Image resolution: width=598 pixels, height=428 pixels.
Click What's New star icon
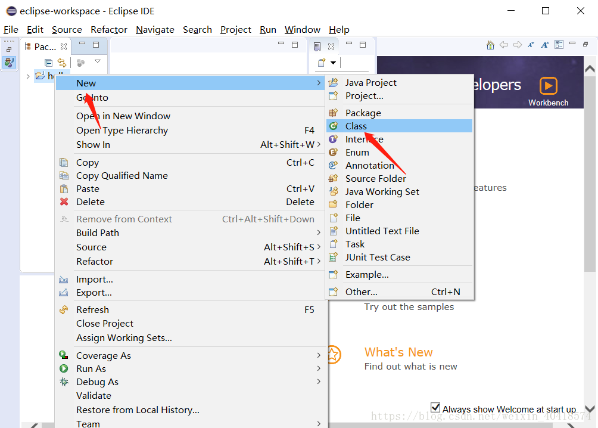point(333,355)
